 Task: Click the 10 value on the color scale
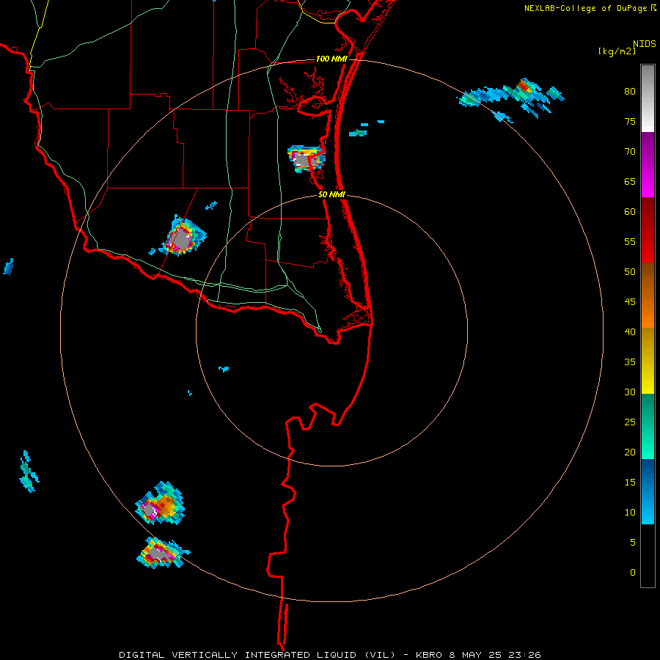tap(630, 513)
